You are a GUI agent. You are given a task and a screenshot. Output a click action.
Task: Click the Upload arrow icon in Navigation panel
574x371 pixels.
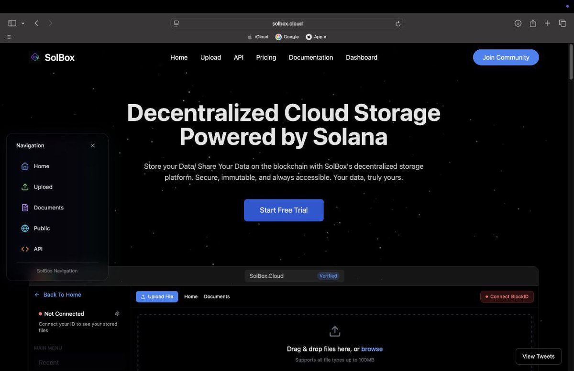25,187
